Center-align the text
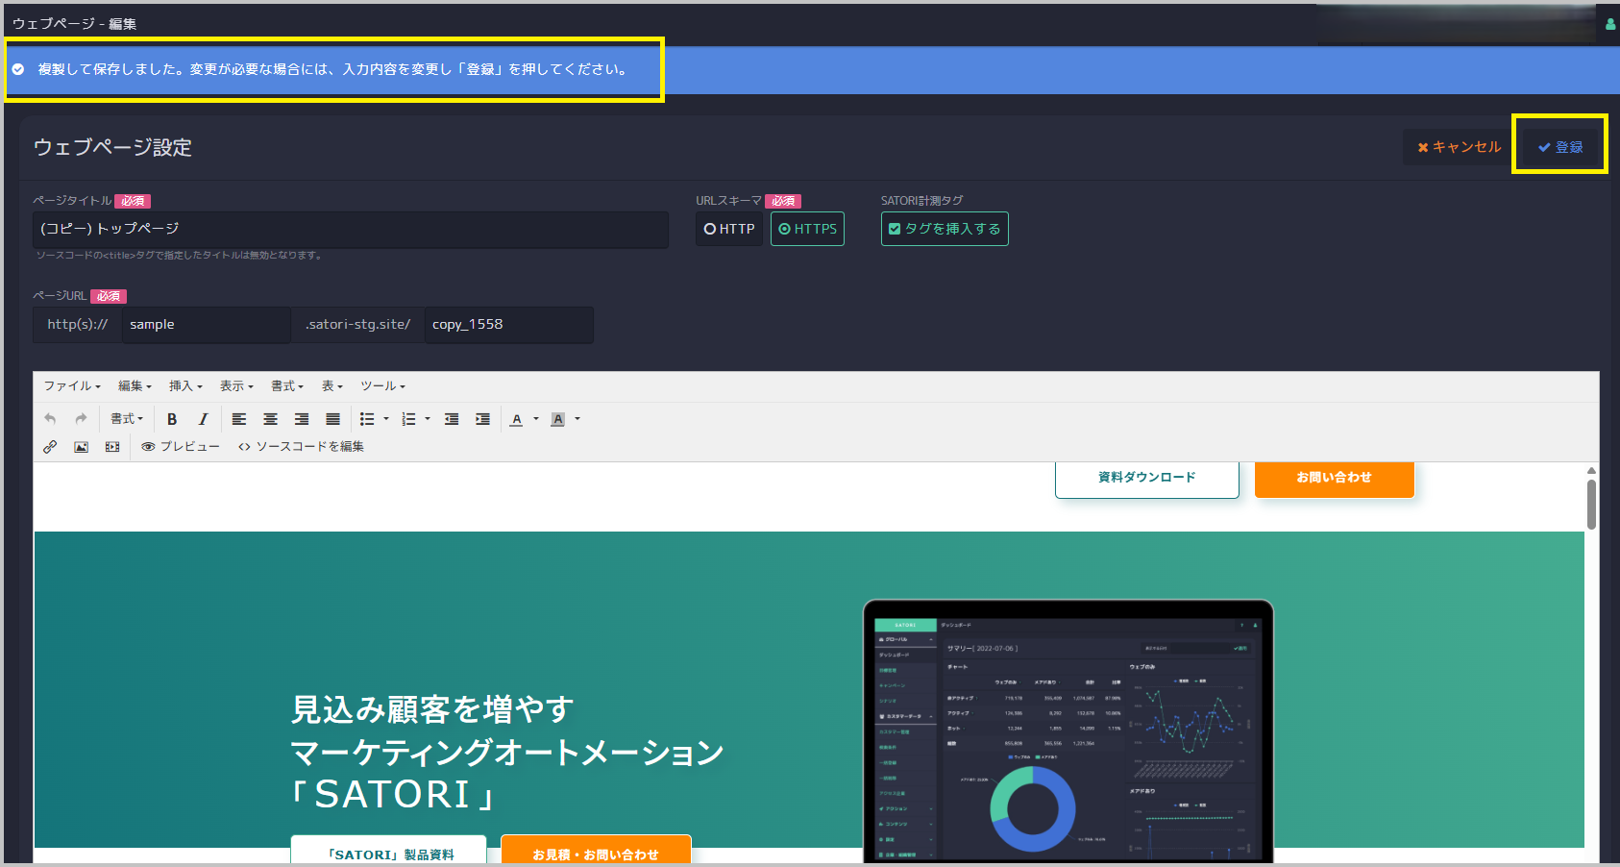 point(270,419)
